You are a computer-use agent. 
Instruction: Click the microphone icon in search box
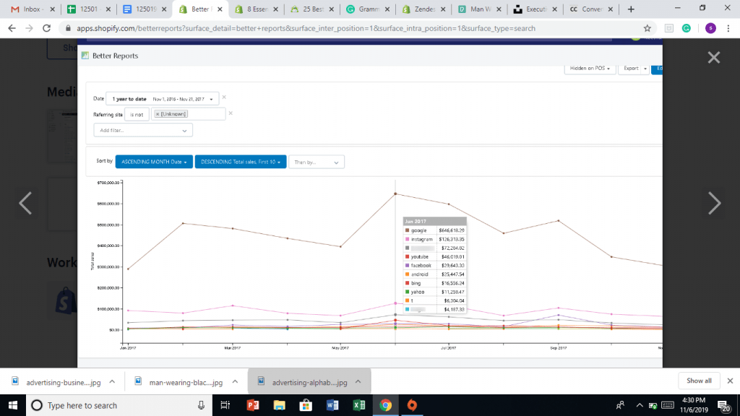(x=201, y=405)
